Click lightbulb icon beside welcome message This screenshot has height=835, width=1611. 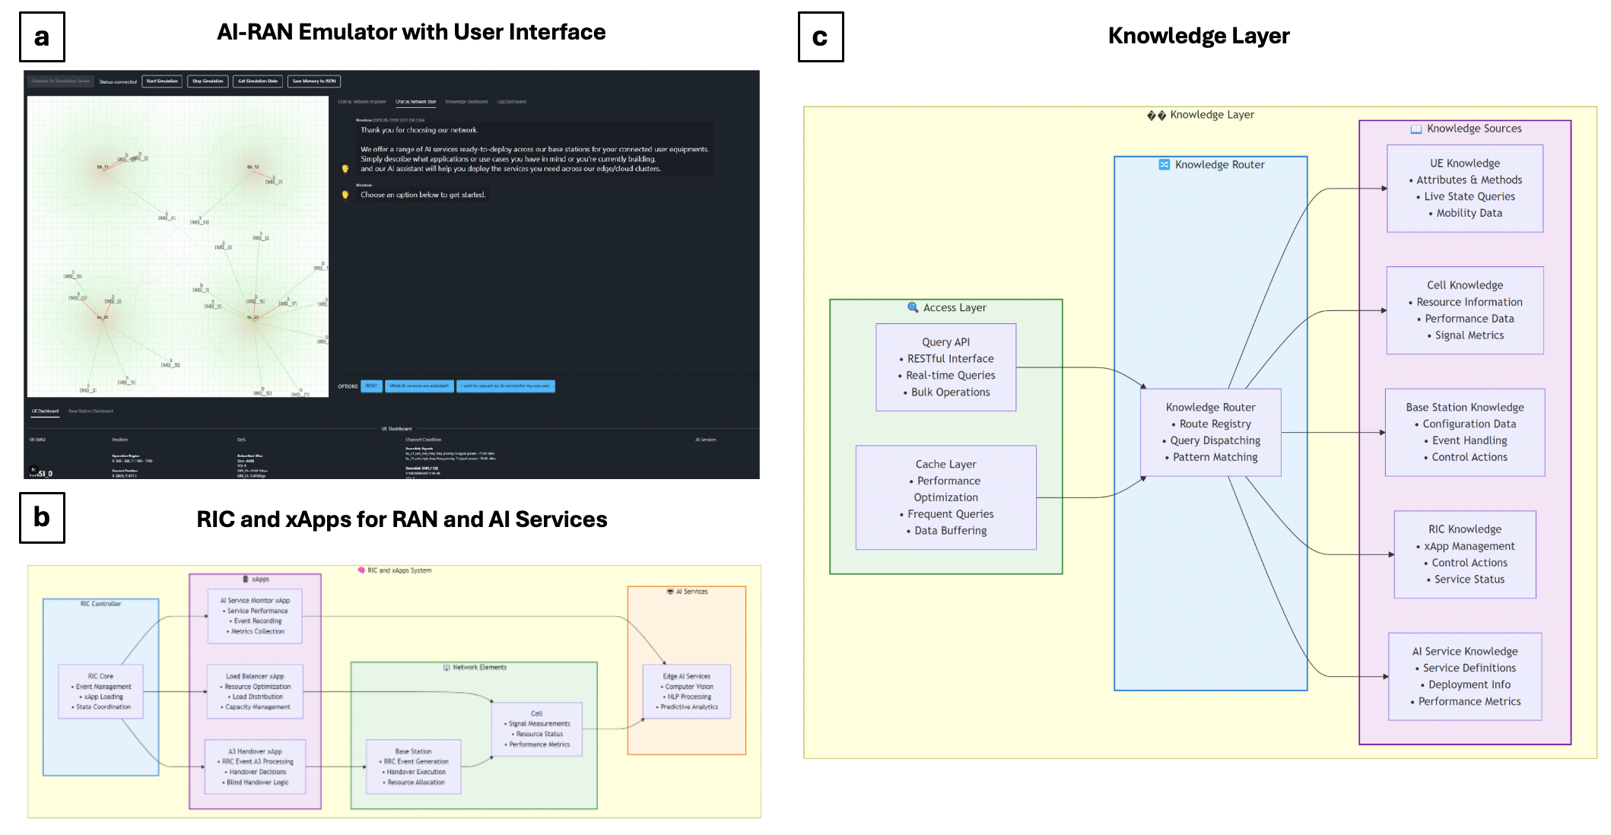pyautogui.click(x=345, y=169)
